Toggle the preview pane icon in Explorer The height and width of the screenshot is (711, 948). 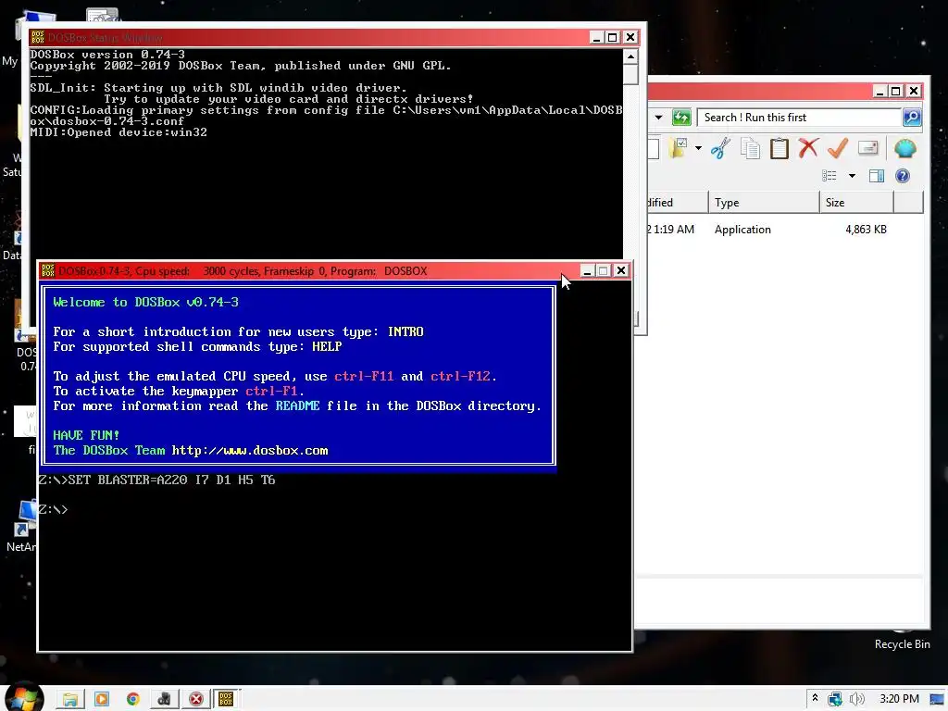pyautogui.click(x=877, y=176)
